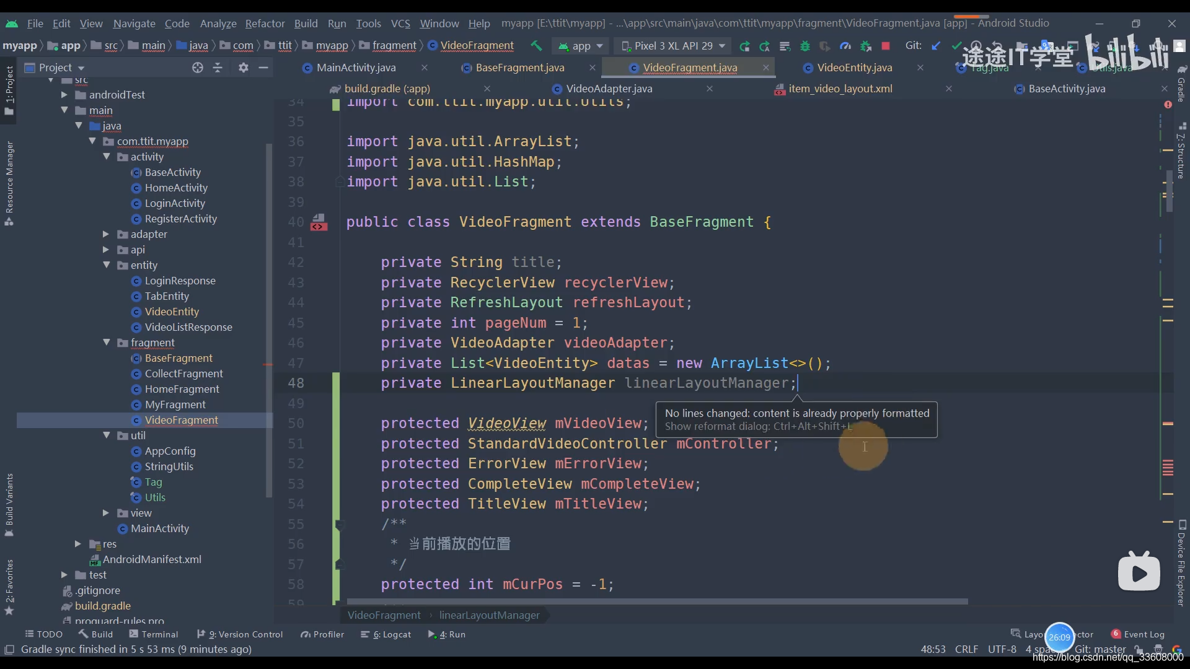Open the app run configuration dropdown
Screen dimensions: 1190x669
coord(581,46)
